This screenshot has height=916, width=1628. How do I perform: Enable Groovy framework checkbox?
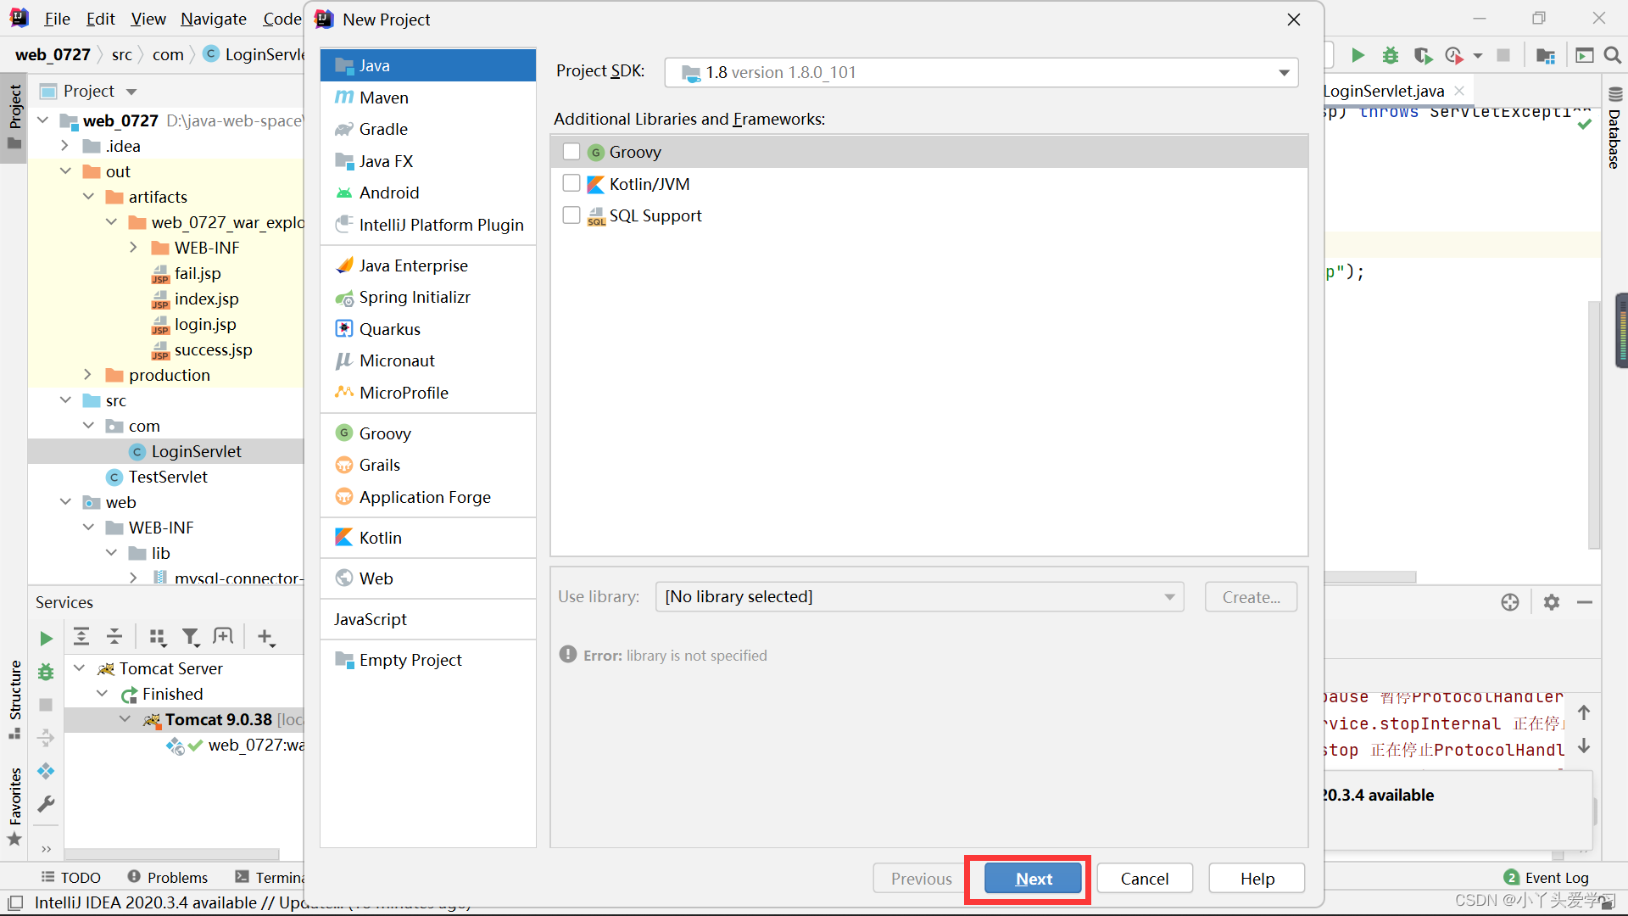(571, 152)
